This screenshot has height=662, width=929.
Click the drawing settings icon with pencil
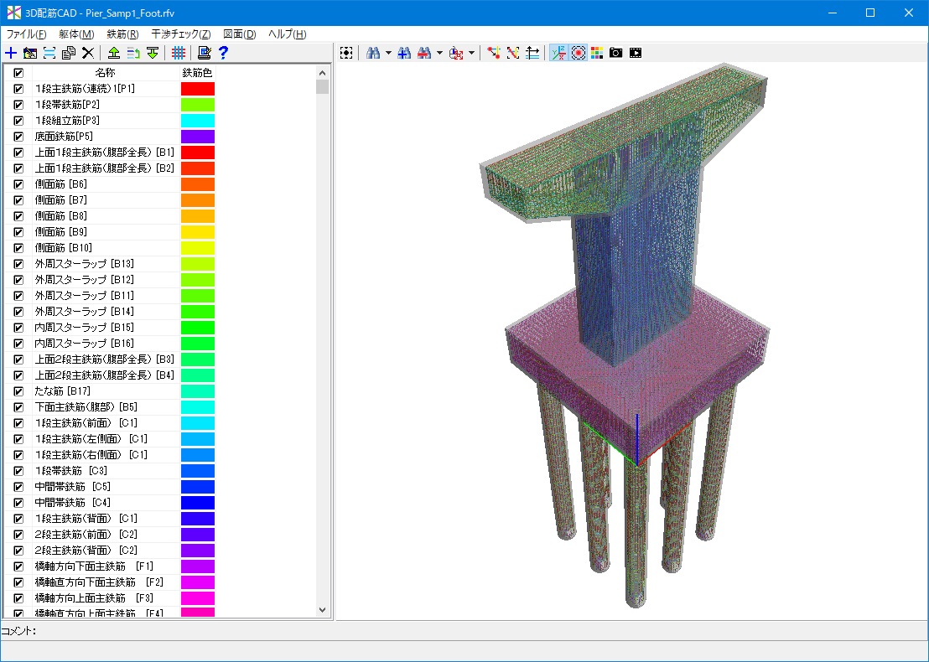205,54
